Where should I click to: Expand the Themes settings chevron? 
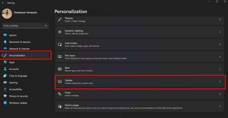click(220, 20)
